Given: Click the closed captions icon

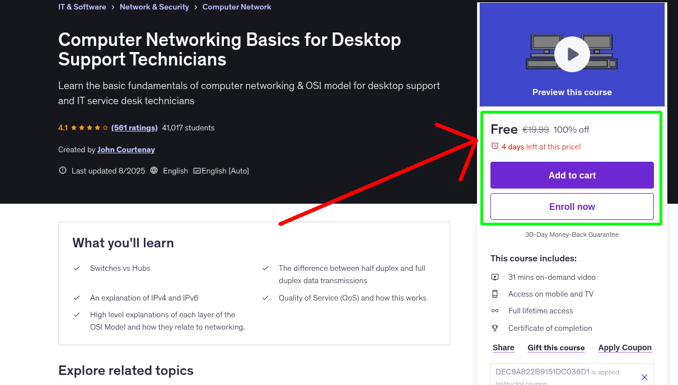Looking at the screenshot, I should point(197,171).
